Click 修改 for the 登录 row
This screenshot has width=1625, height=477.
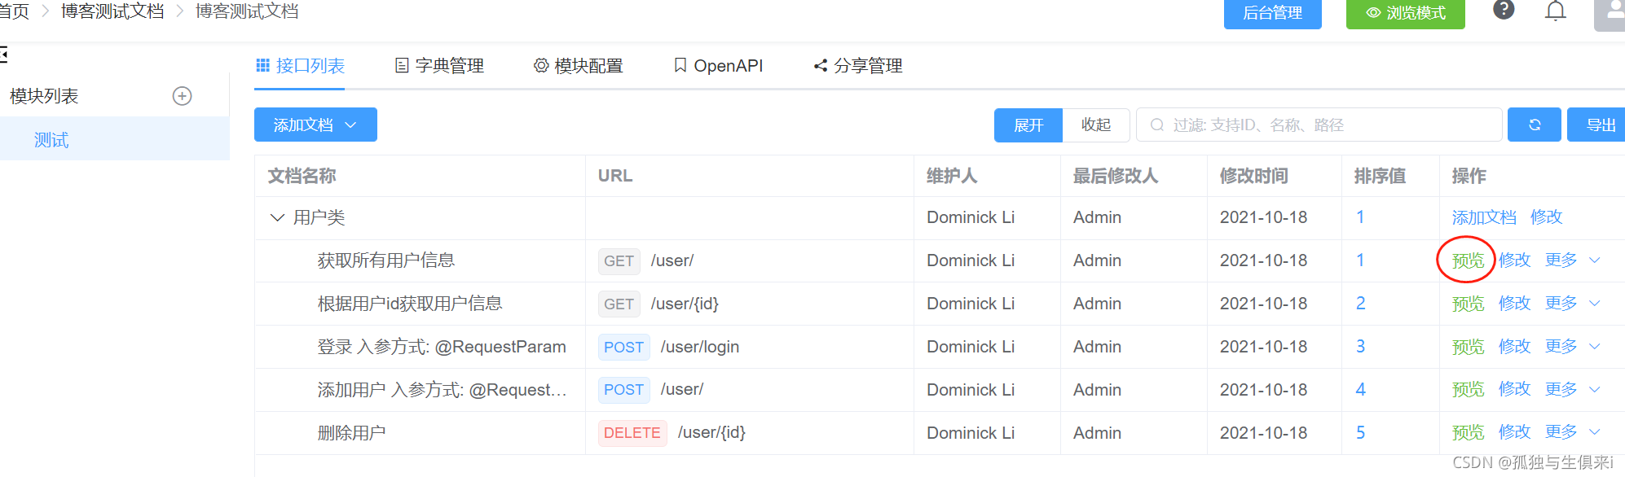click(x=1514, y=346)
